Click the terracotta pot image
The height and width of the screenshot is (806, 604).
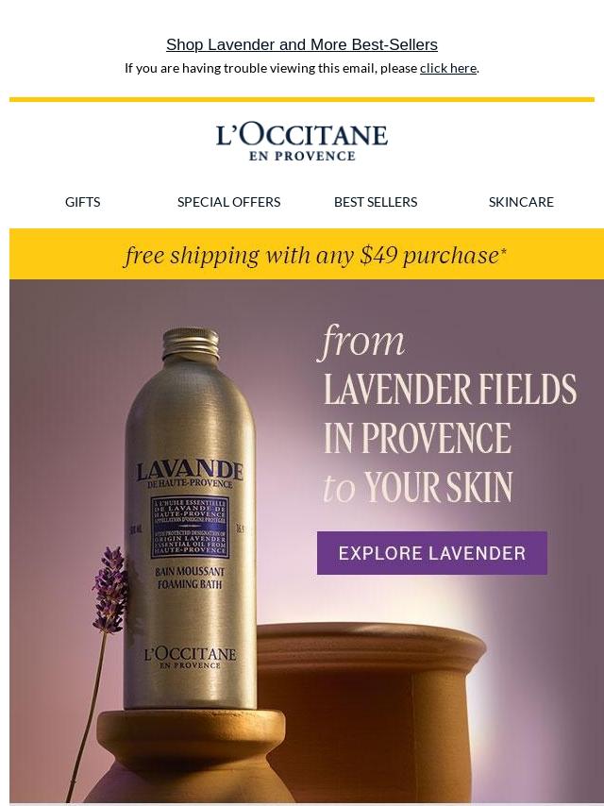[x=371, y=710]
